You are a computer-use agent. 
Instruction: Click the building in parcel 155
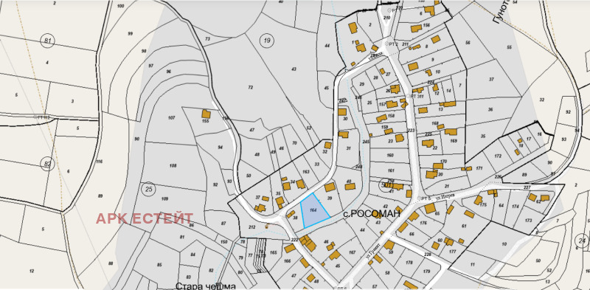[x=206, y=114]
